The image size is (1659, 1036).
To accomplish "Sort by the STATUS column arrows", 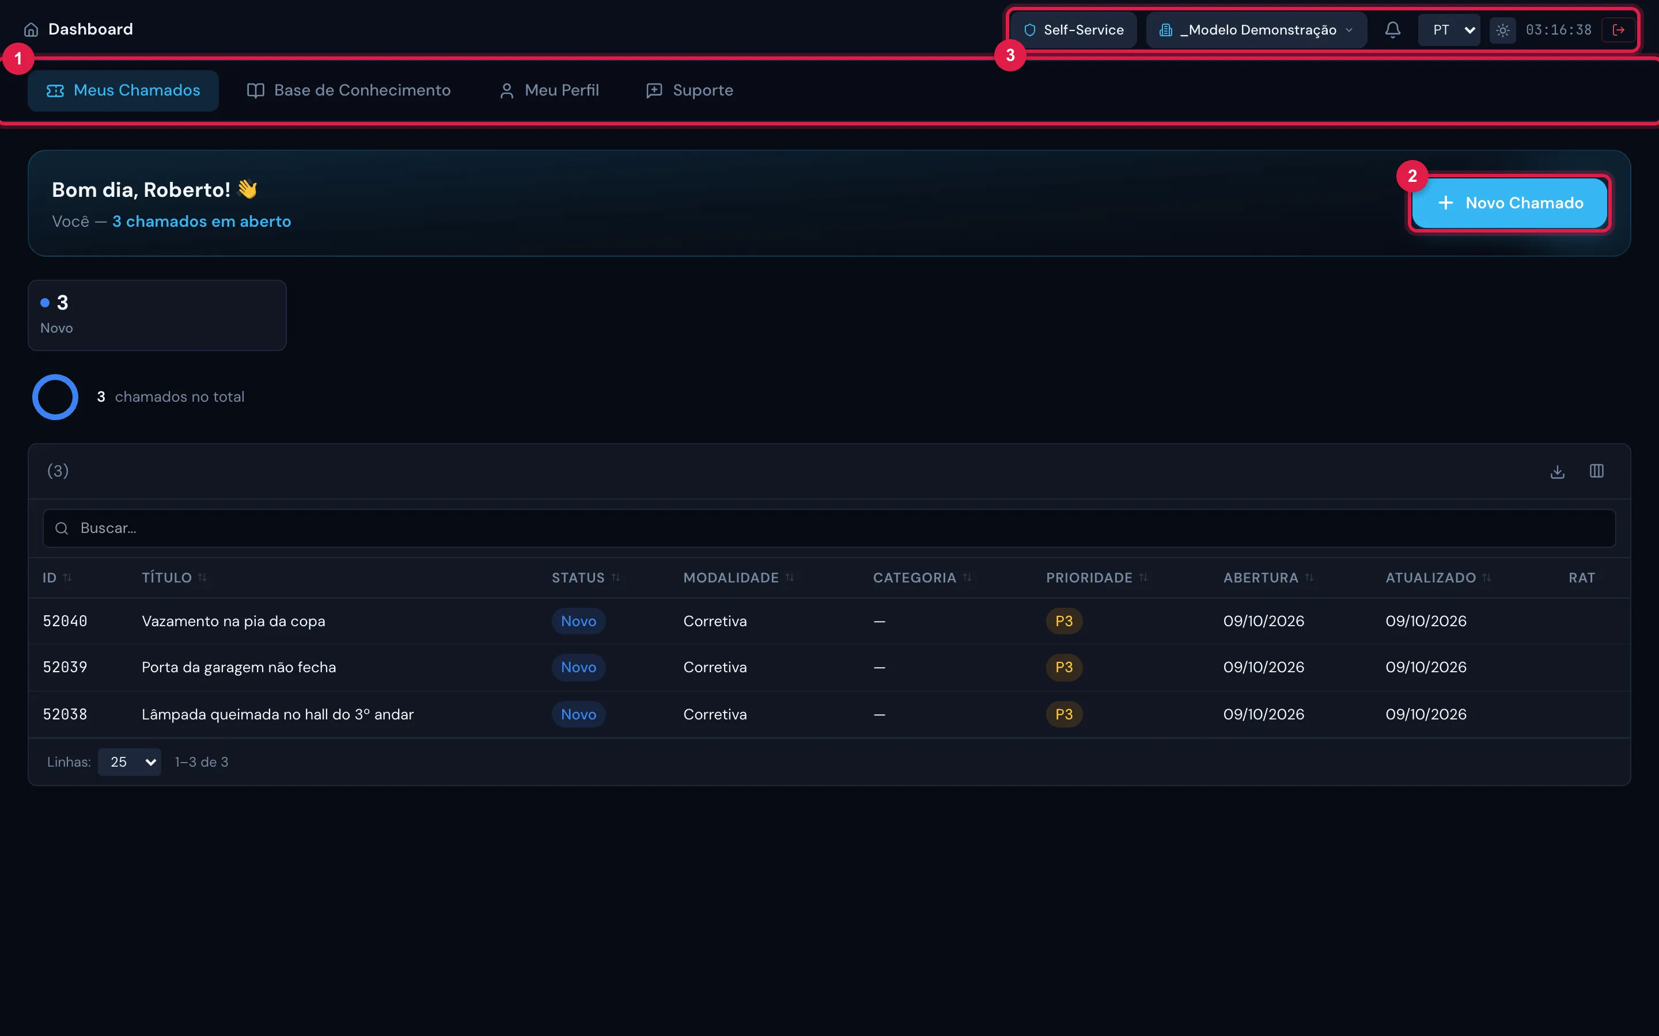I will click(616, 578).
